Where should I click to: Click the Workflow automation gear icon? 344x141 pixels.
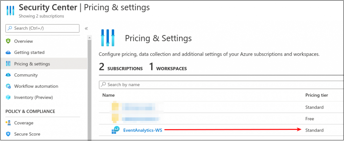coord(8,86)
